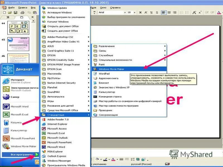223x167 pixels.
Task: Click Microsoft Access in programs list
Action: 66,129
